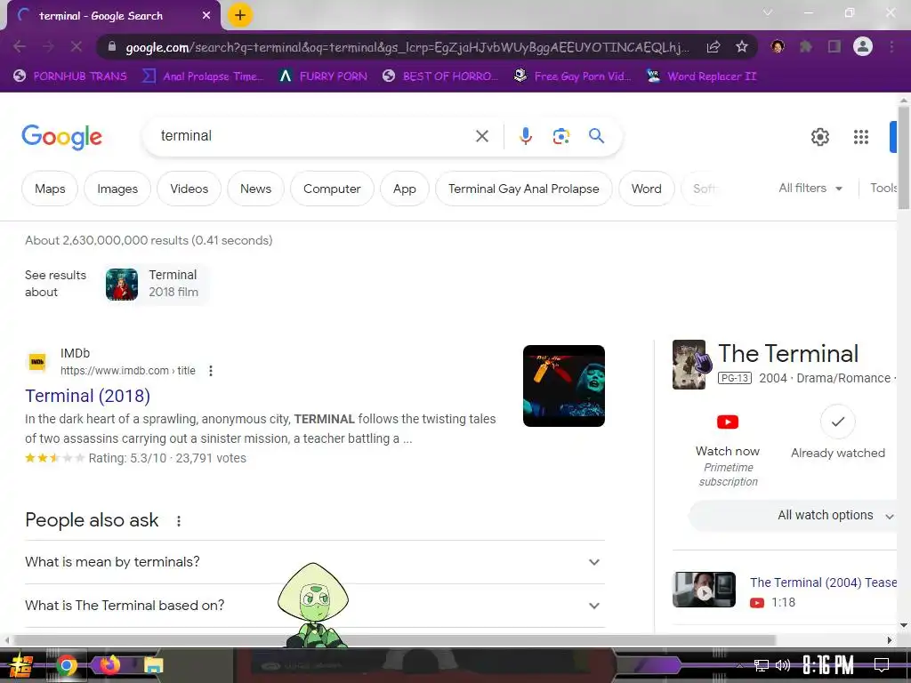Open the Chrome profile avatar menu

(x=863, y=46)
